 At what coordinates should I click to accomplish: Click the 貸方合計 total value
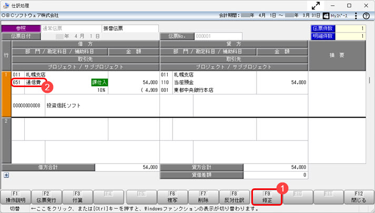coord(276,167)
